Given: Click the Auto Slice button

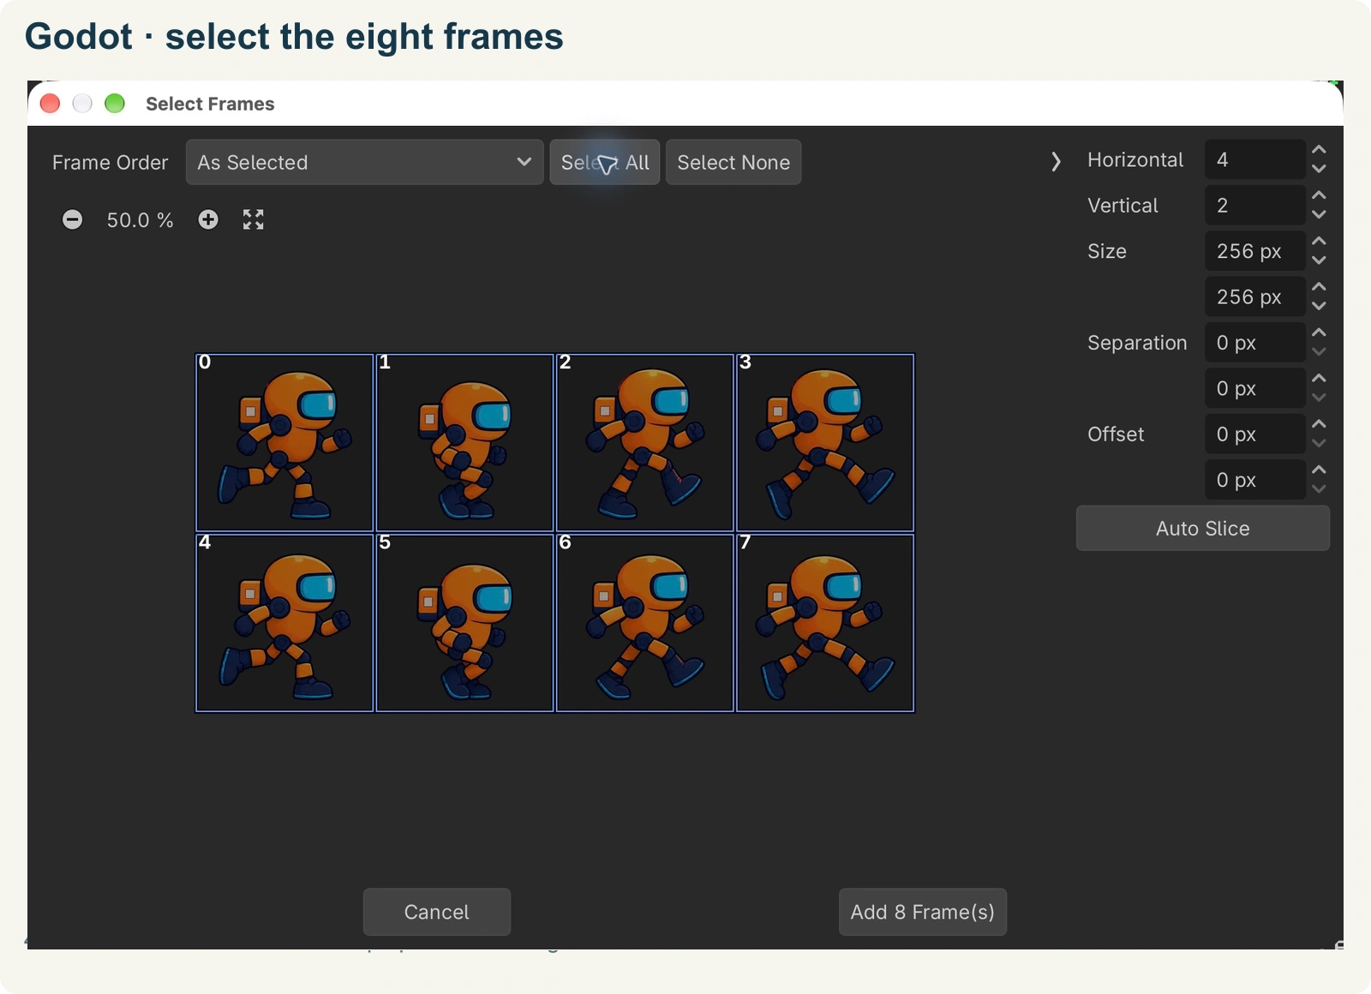Looking at the screenshot, I should pos(1203,528).
